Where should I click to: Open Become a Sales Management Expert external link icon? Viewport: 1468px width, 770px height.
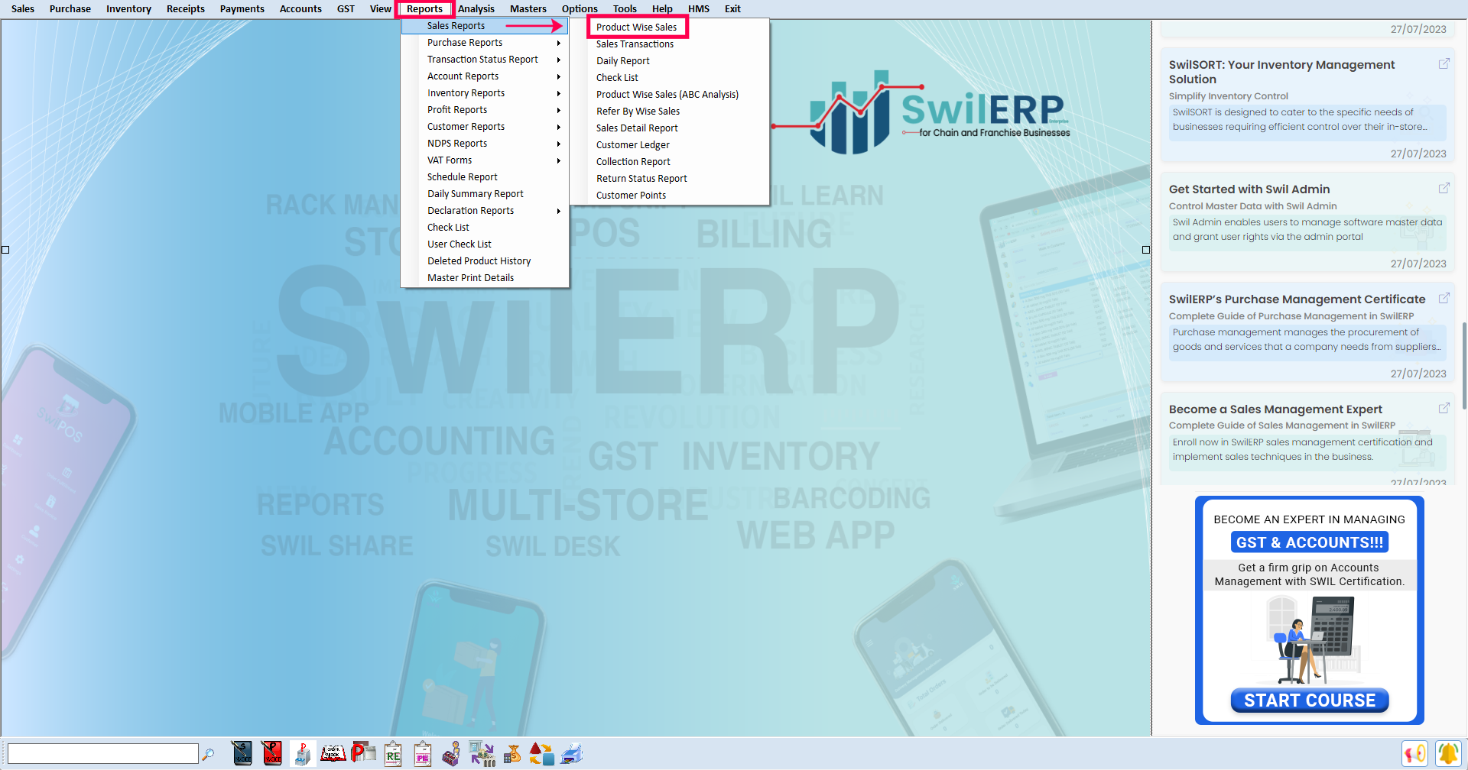coord(1444,408)
